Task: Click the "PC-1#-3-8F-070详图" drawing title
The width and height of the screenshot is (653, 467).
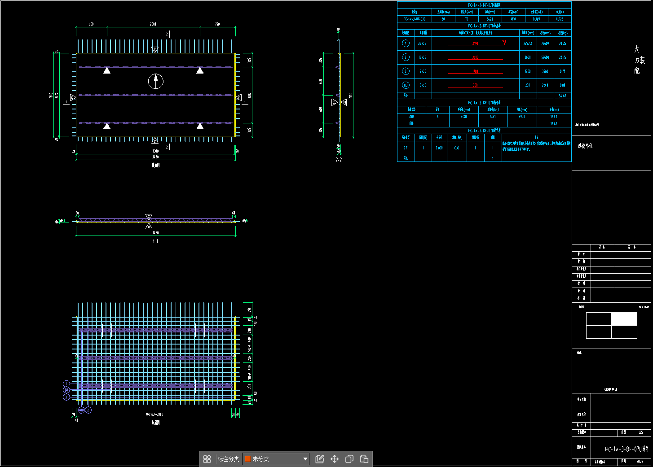Action: pyautogui.click(x=627, y=449)
